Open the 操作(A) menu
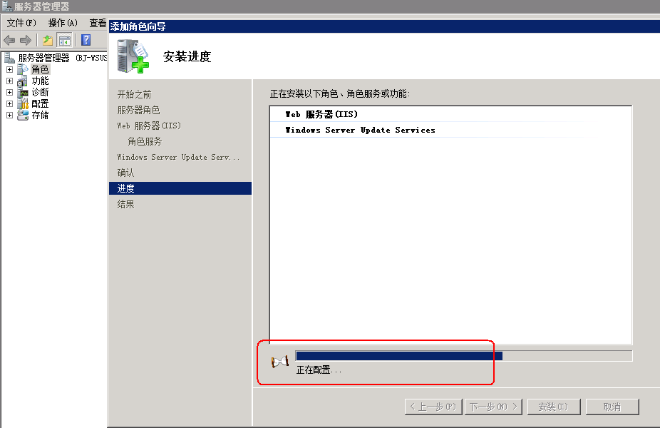 [x=63, y=23]
